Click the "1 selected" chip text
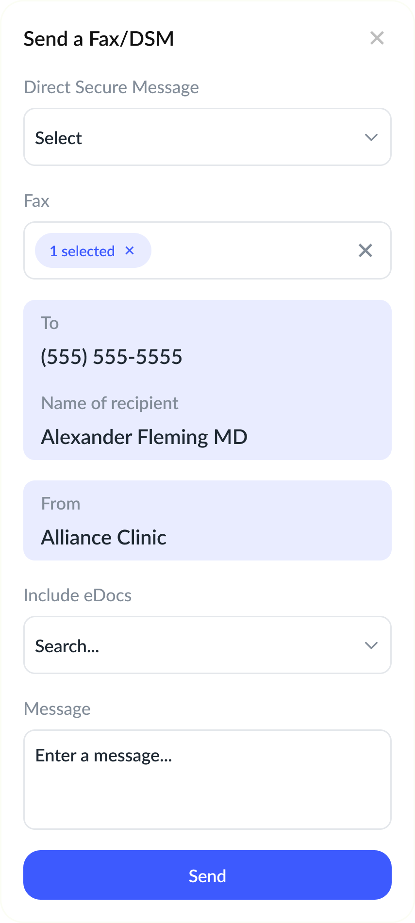The width and height of the screenshot is (415, 923). tap(83, 251)
